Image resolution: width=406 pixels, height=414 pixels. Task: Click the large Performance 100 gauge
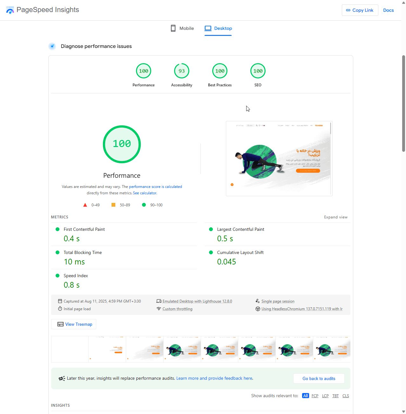pyautogui.click(x=122, y=144)
